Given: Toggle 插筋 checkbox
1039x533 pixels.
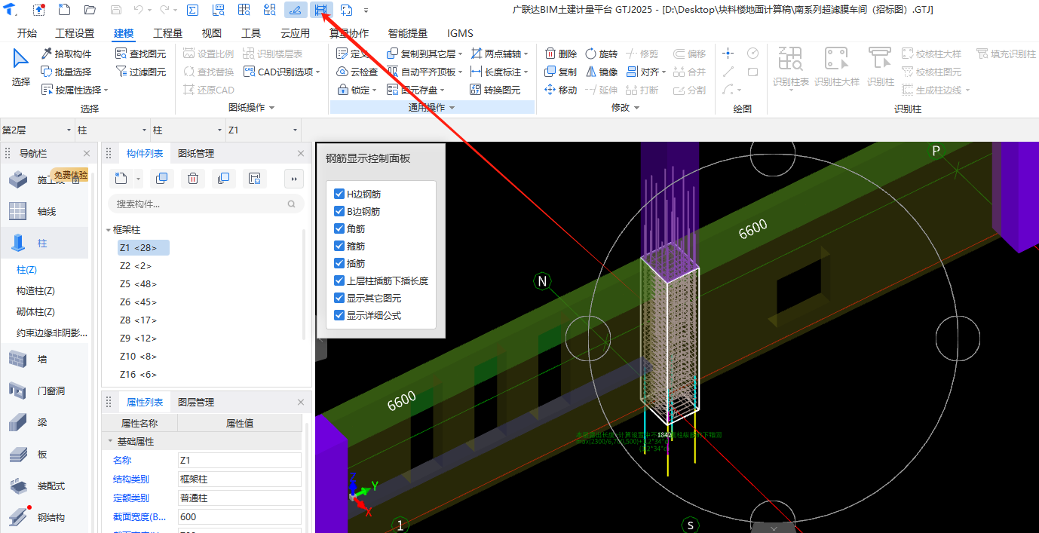Looking at the screenshot, I should pyautogui.click(x=339, y=263).
